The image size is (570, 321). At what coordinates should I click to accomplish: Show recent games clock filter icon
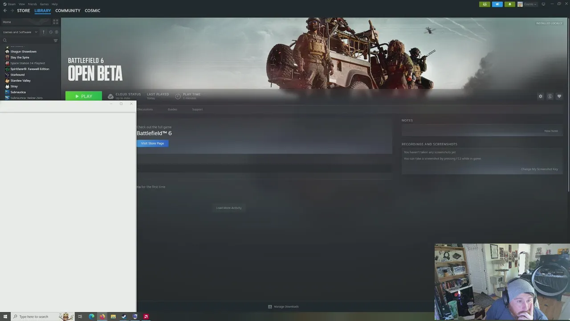pos(51,32)
